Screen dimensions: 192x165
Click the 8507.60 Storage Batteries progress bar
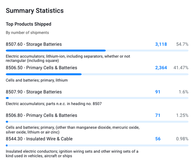97,51
